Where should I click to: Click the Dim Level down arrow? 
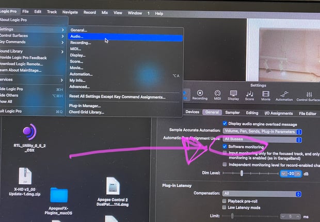283,174
